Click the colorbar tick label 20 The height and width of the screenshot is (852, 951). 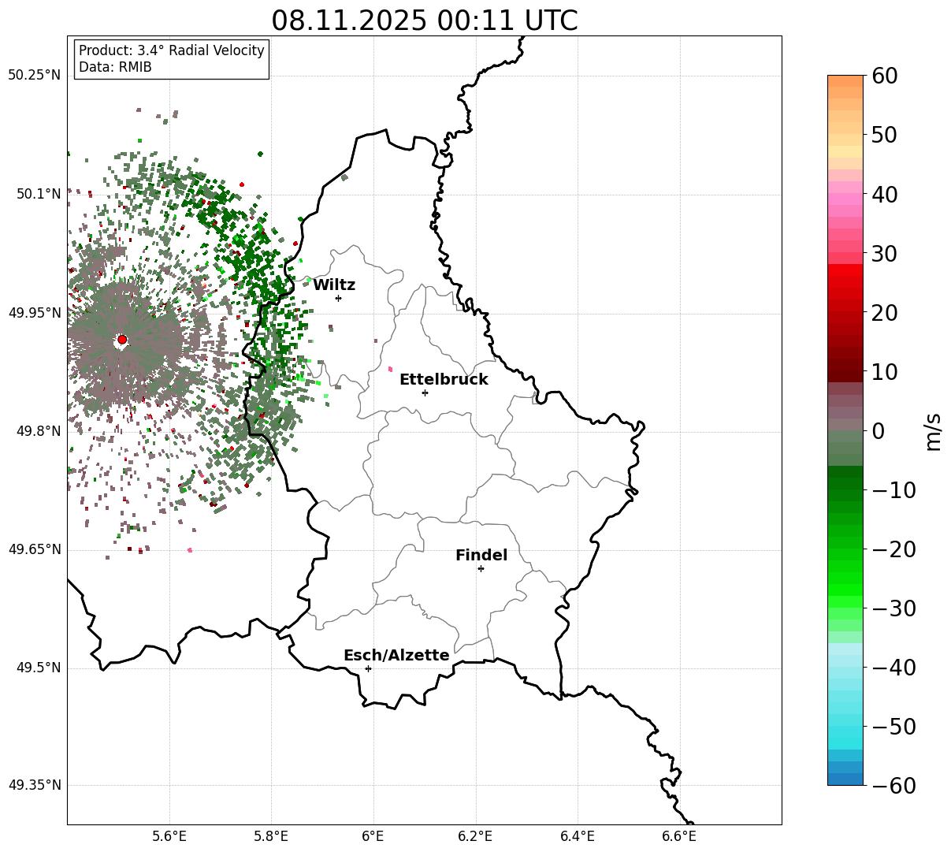pyautogui.click(x=884, y=313)
